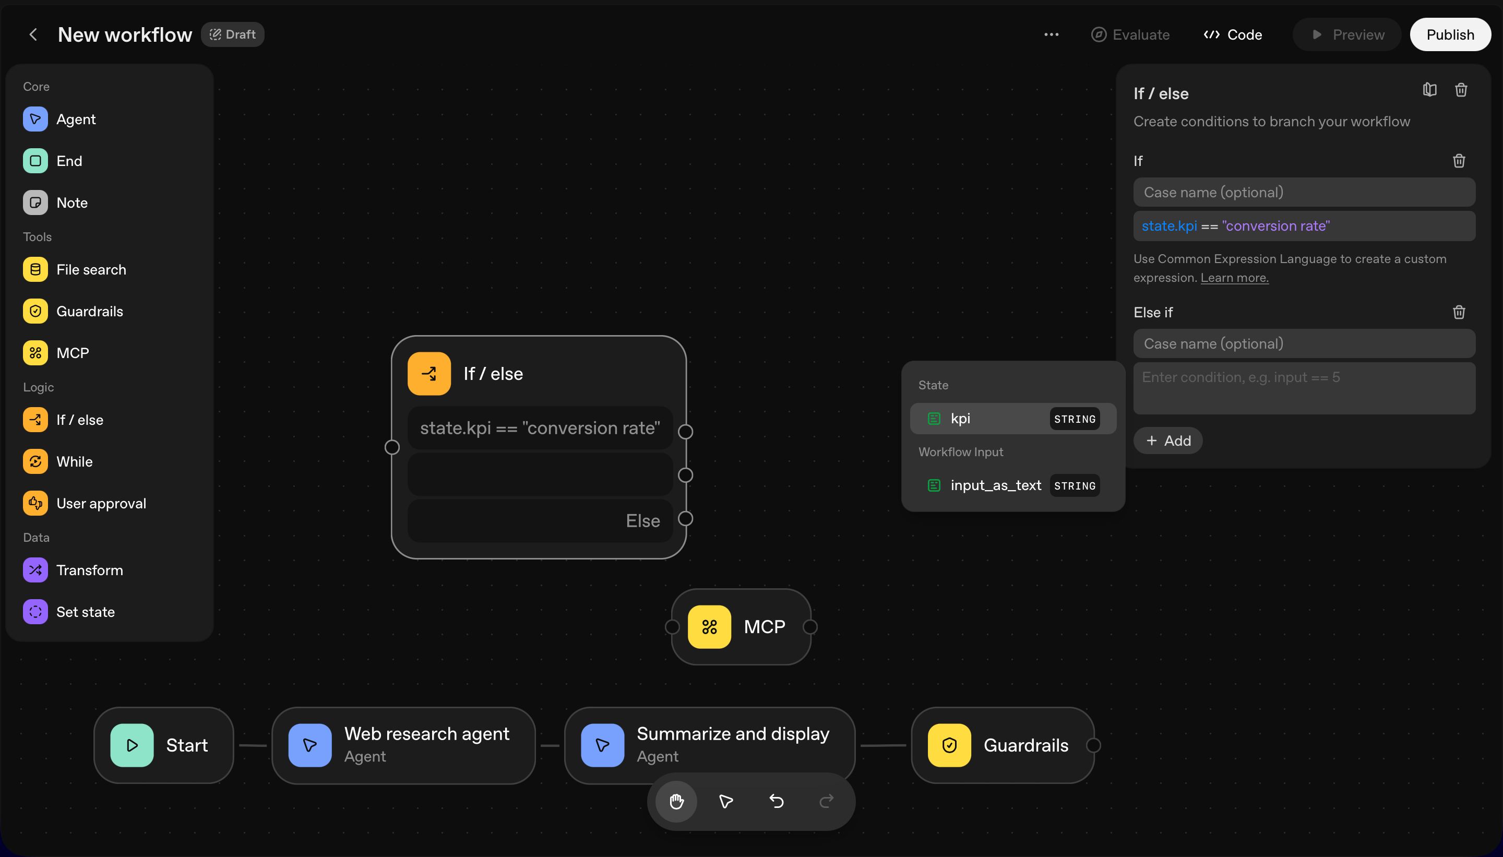Select the hand pan tool
The height and width of the screenshot is (857, 1503).
(676, 801)
